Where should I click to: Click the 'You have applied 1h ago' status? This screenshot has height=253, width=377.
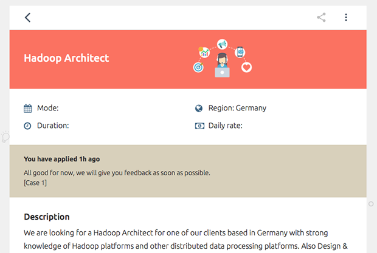point(62,159)
